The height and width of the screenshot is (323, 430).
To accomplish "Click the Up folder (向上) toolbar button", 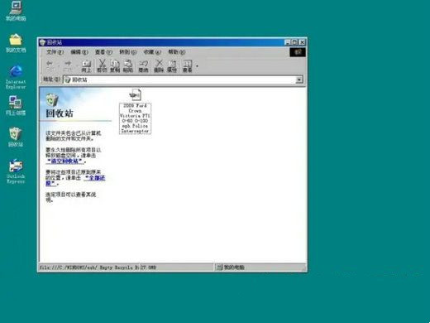I will coord(87,66).
